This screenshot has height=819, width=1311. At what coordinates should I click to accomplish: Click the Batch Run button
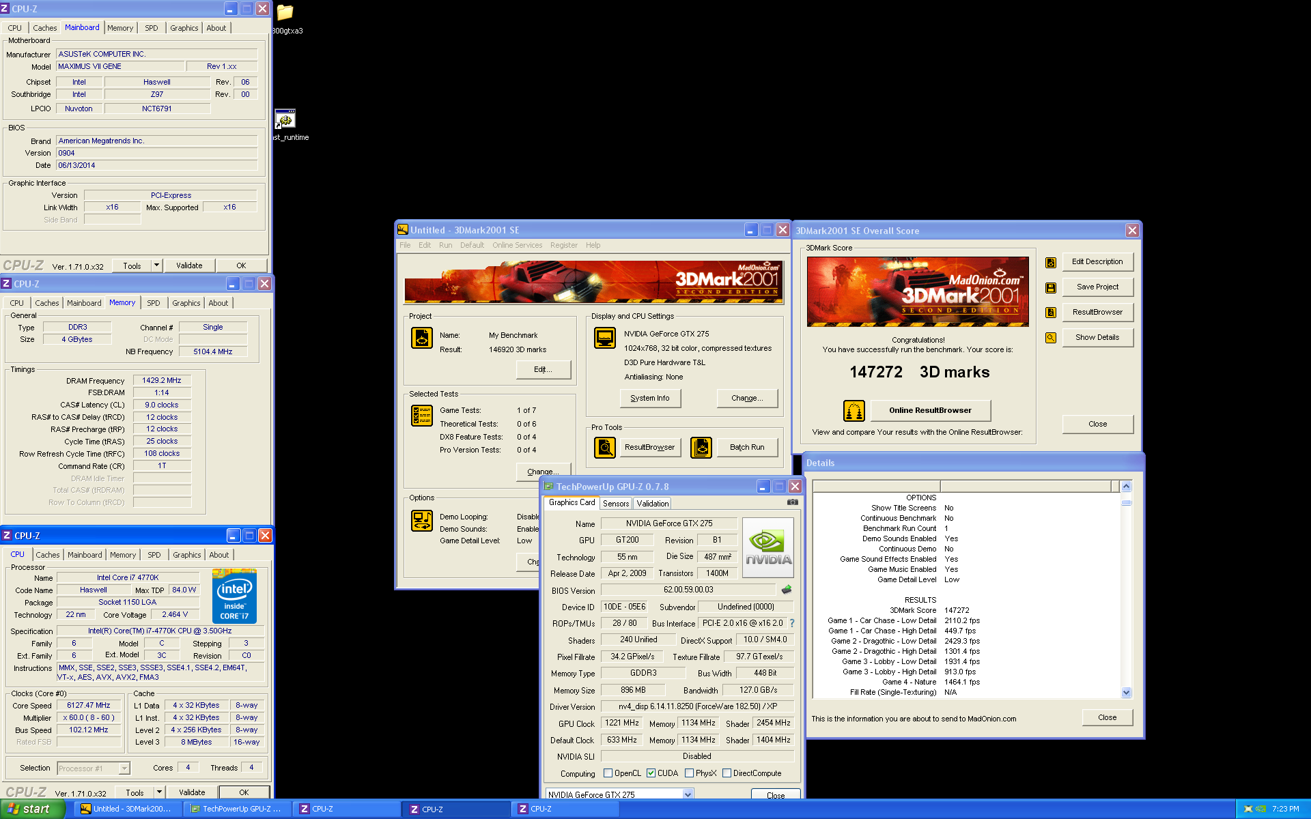[747, 447]
